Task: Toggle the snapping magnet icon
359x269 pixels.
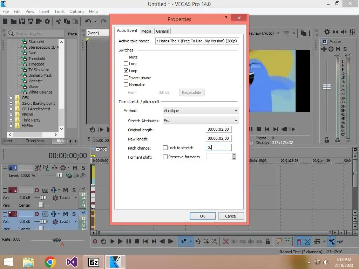Action: click(299, 241)
